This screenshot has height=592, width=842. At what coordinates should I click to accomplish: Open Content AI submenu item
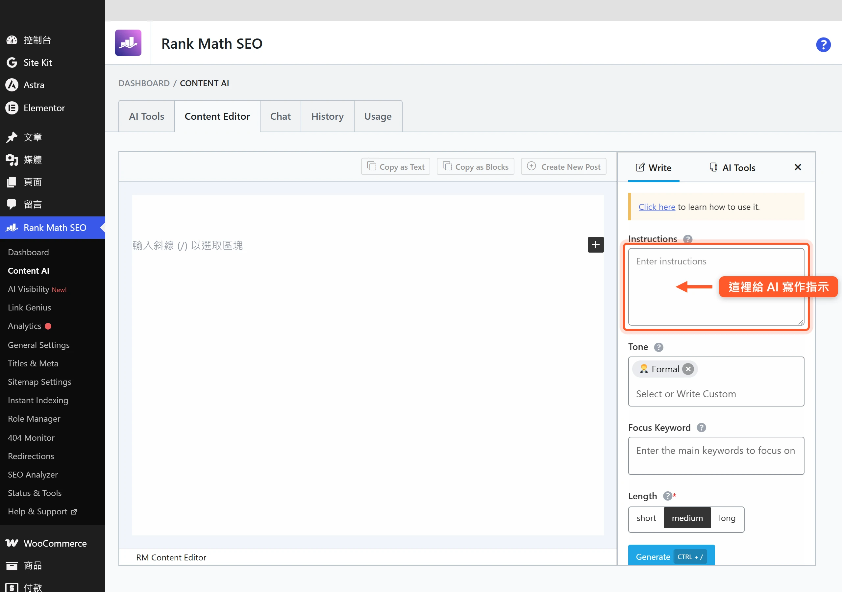(29, 271)
